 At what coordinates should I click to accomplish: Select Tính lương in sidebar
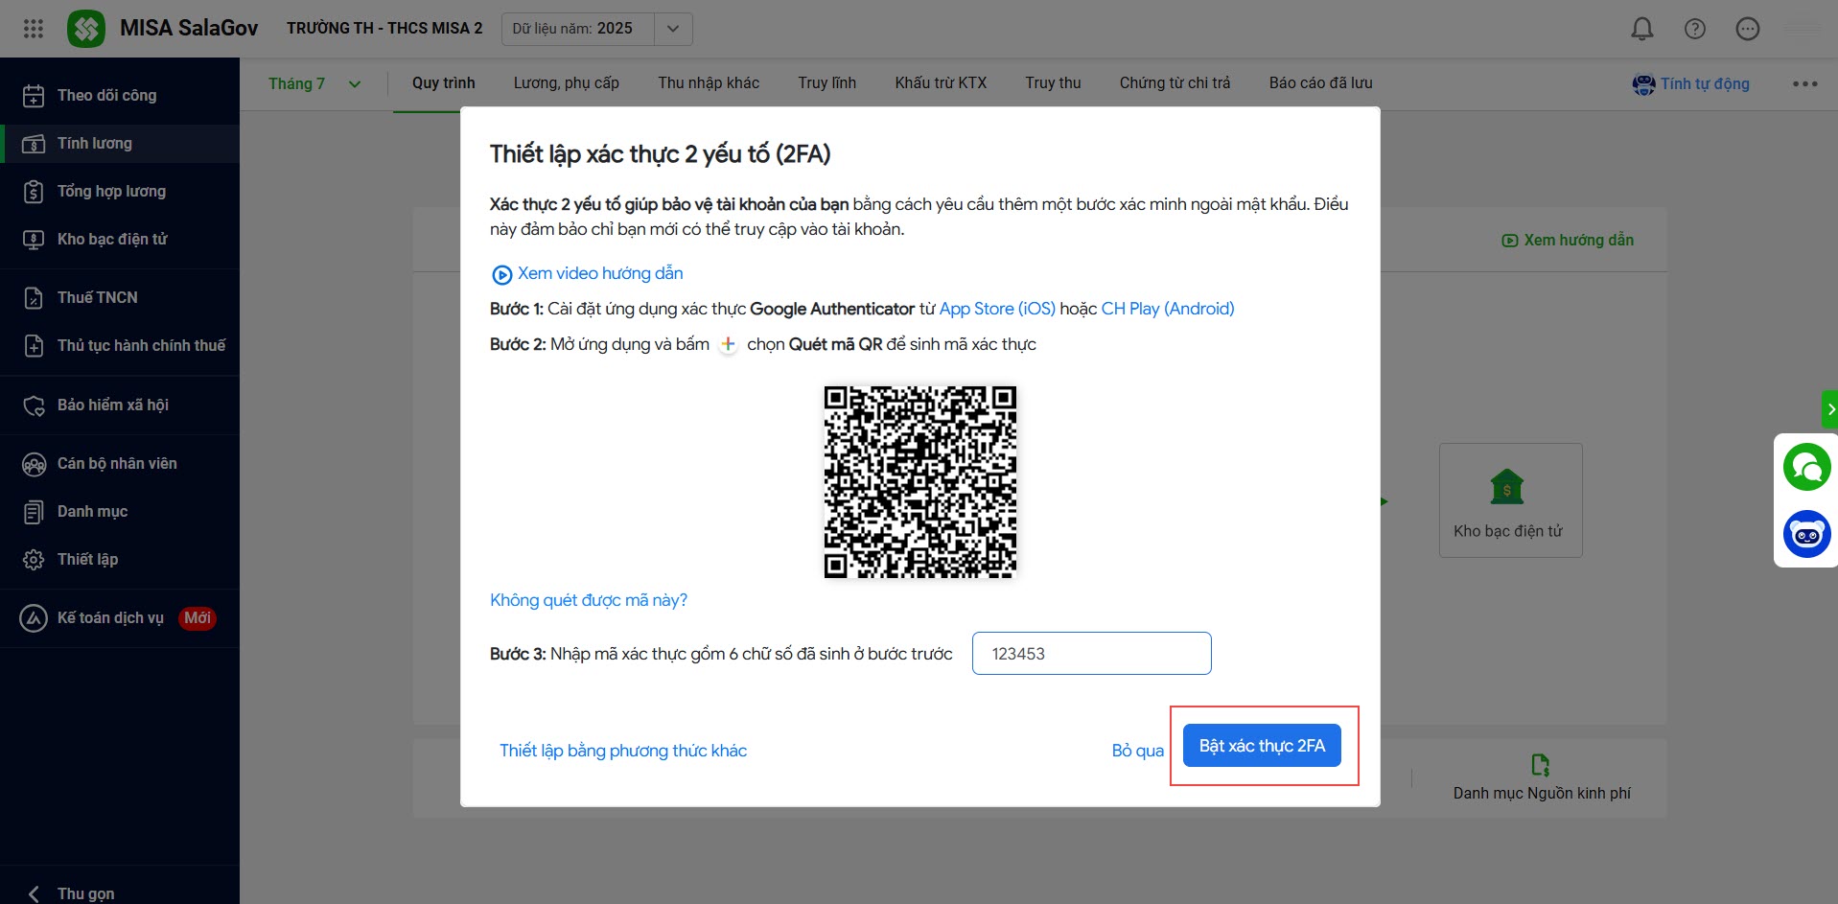[120, 143]
